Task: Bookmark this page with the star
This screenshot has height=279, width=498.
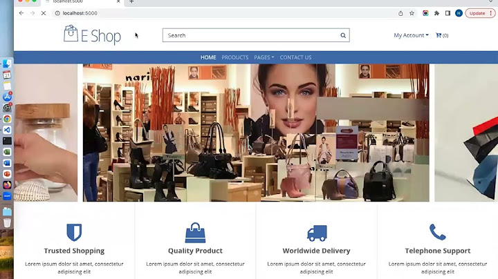Action: [412, 13]
